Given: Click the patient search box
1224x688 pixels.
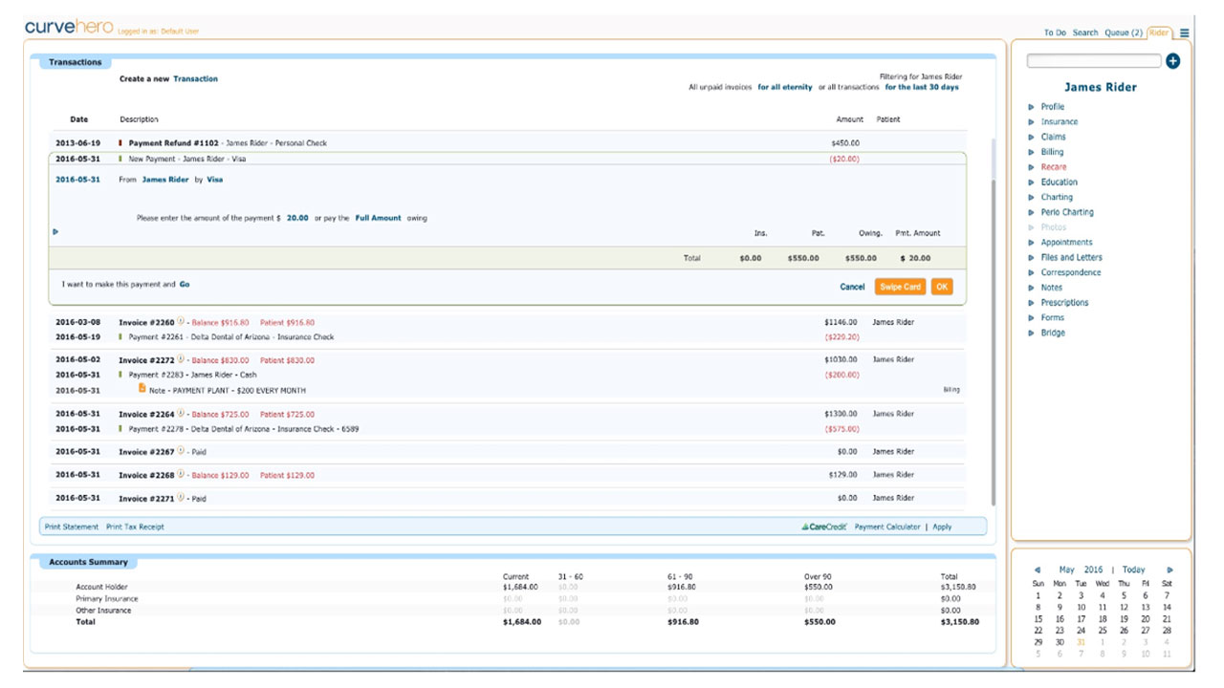Looking at the screenshot, I should click(1094, 61).
